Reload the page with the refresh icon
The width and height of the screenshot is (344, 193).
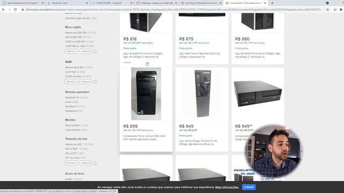[15, 10]
